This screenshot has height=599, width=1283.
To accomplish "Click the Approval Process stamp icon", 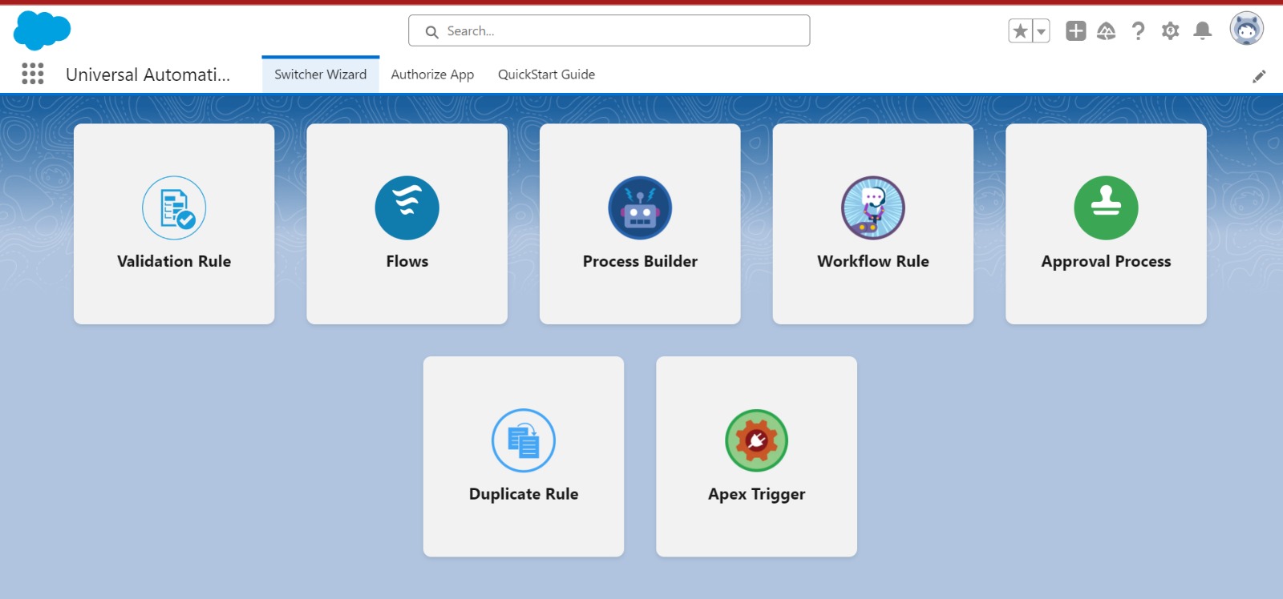I will (1106, 208).
